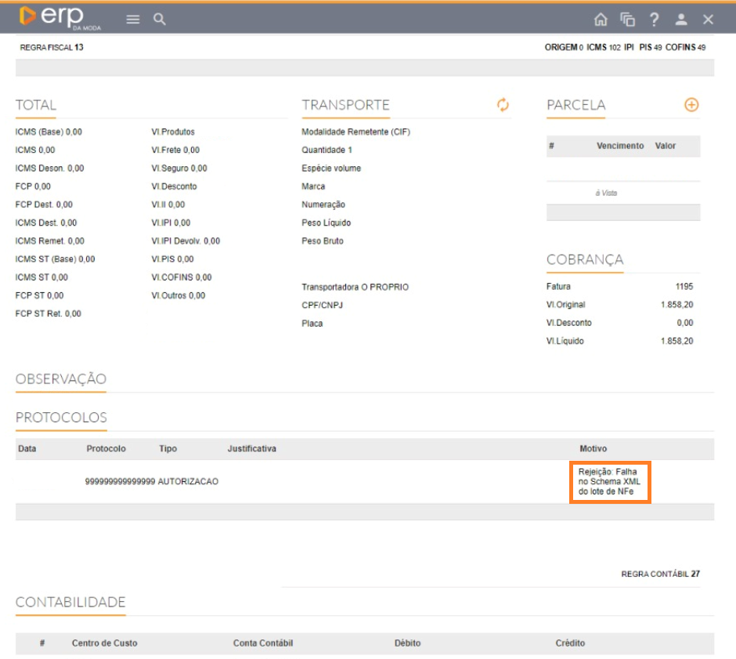The width and height of the screenshot is (736, 659).
Task: Close the screen with X icon
Action: (708, 20)
